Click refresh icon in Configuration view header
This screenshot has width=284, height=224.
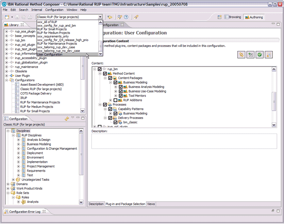(x=67, y=119)
